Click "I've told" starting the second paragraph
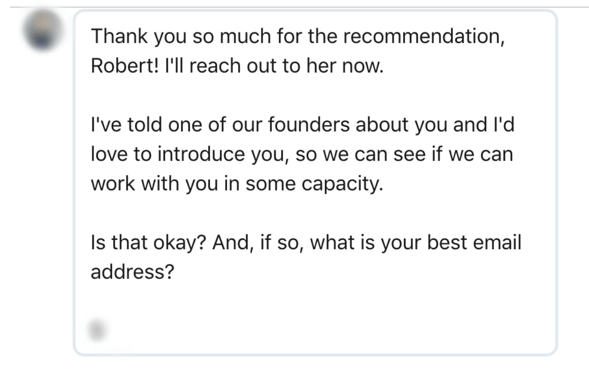 point(126,125)
